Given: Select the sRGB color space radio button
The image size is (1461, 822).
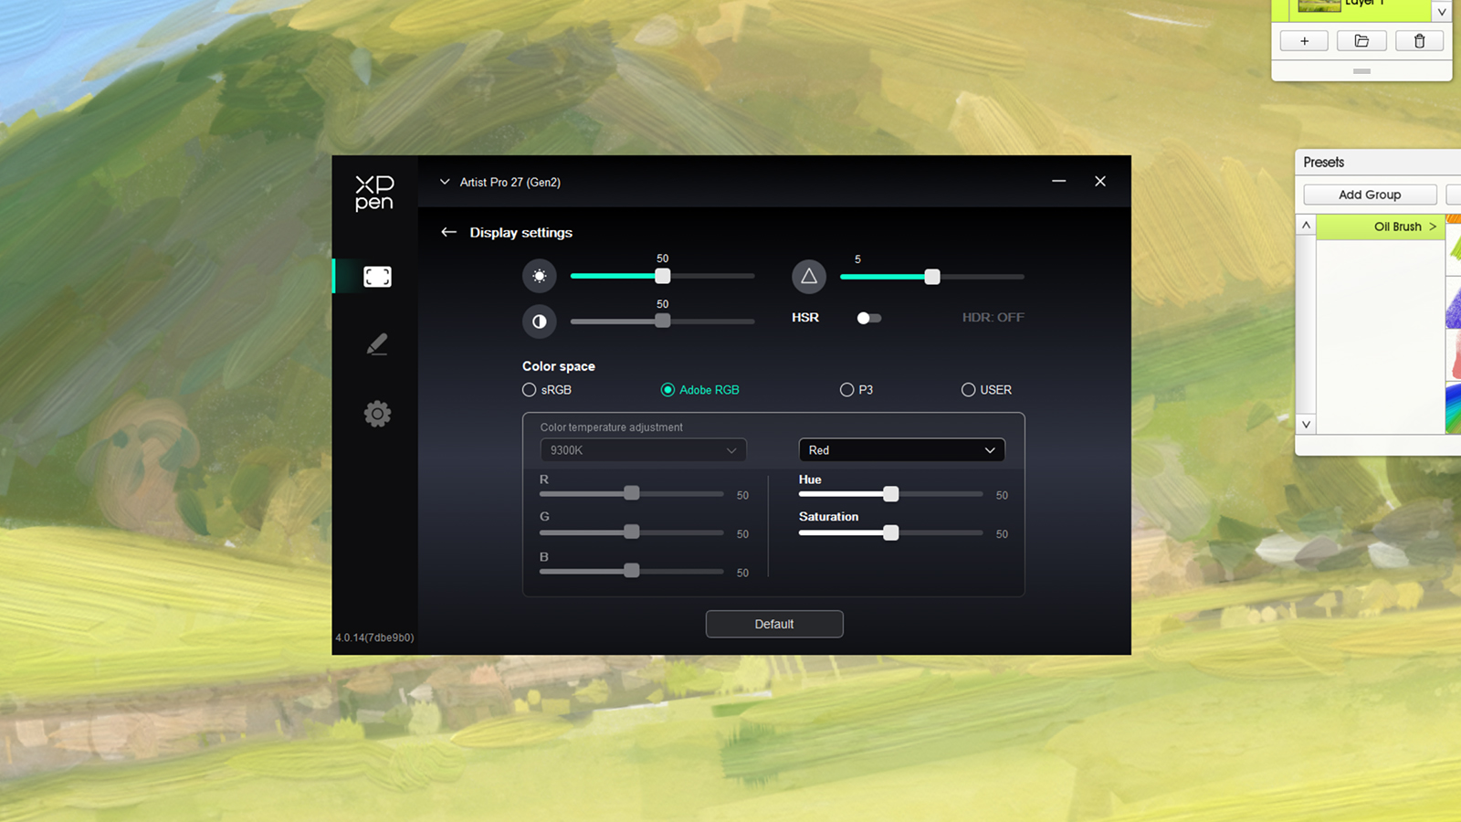Looking at the screenshot, I should (530, 389).
